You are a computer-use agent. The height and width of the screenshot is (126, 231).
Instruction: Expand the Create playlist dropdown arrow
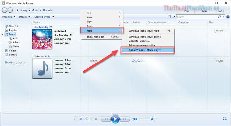pyautogui.click(x=53, y=17)
